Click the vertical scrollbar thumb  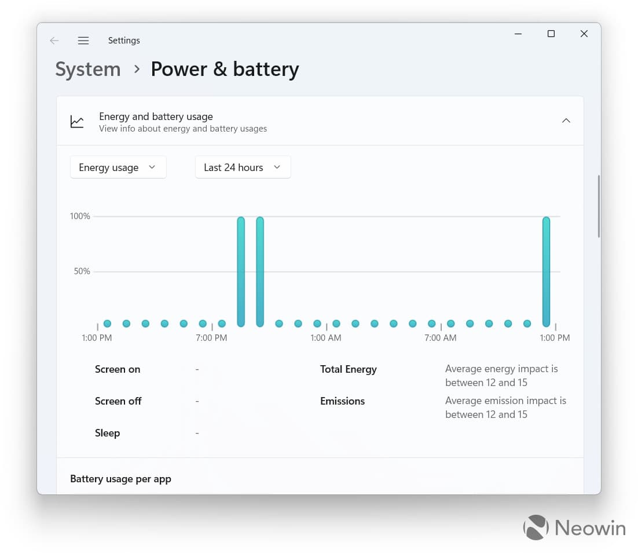coord(599,206)
